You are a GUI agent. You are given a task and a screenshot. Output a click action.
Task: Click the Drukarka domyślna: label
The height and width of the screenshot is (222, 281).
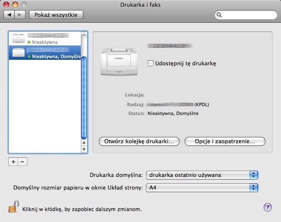116,175
